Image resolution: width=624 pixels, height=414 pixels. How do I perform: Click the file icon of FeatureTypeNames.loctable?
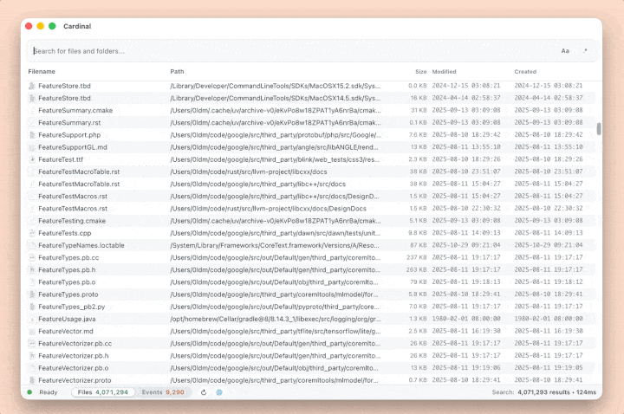32,245
